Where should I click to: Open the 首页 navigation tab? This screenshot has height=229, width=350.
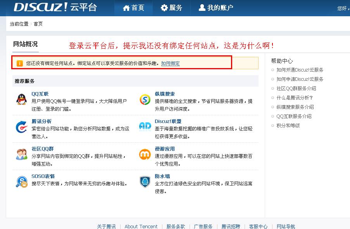click(133, 8)
